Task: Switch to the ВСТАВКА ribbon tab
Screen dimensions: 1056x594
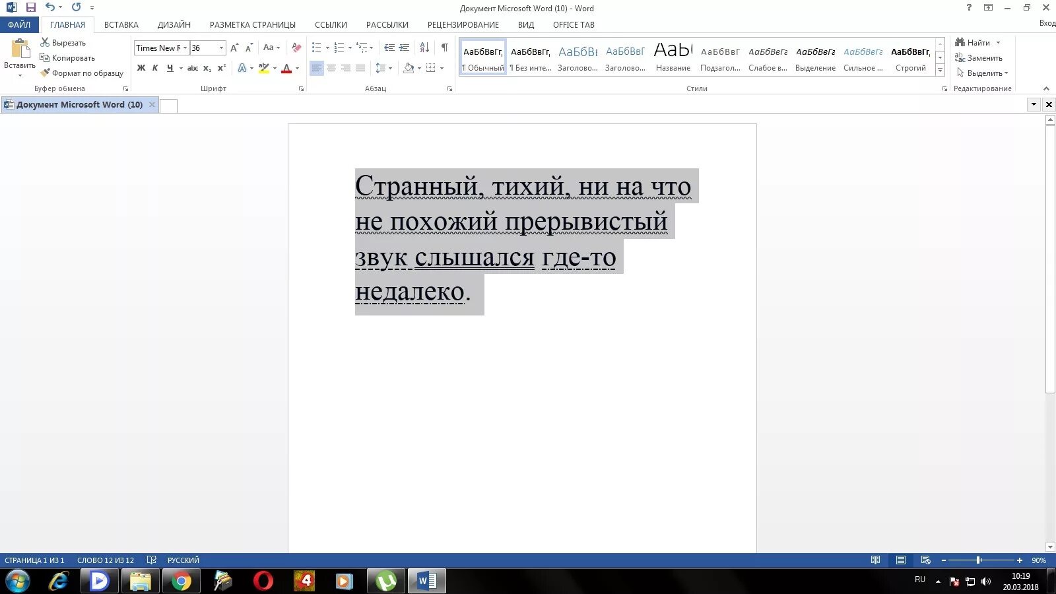Action: pyautogui.click(x=121, y=24)
